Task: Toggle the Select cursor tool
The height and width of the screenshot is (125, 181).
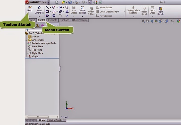Action: (x=90, y=2)
